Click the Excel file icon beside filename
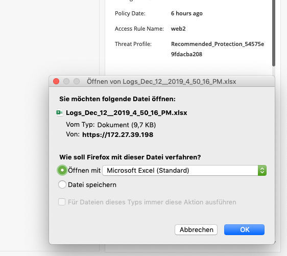Screen dimensions: 287x256 (59, 112)
